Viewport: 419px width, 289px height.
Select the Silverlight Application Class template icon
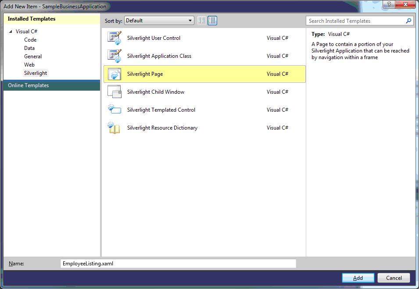coord(115,56)
